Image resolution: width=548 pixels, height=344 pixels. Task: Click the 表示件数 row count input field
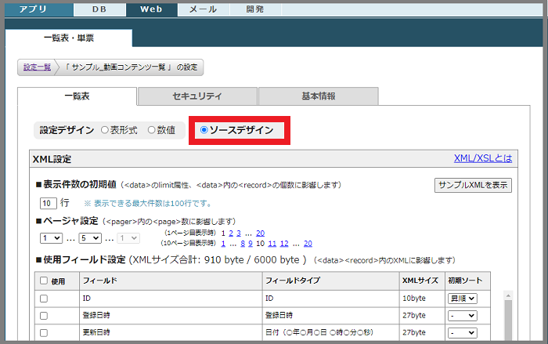tap(48, 204)
